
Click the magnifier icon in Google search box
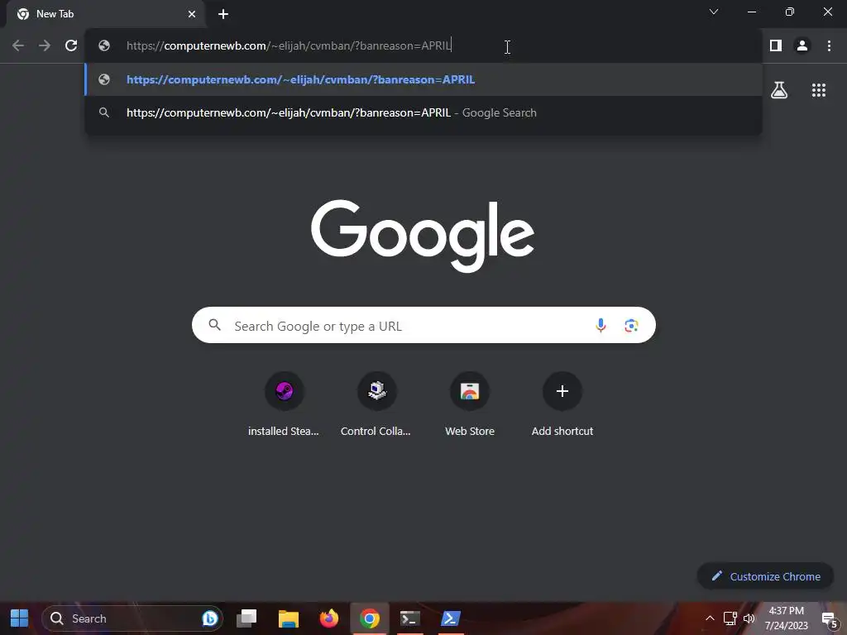pyautogui.click(x=215, y=325)
